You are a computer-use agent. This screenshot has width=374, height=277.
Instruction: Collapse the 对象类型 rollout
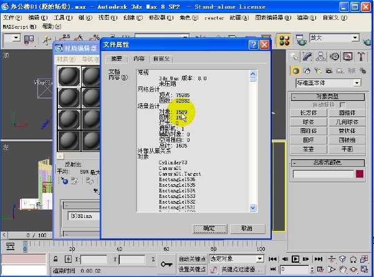327,96
